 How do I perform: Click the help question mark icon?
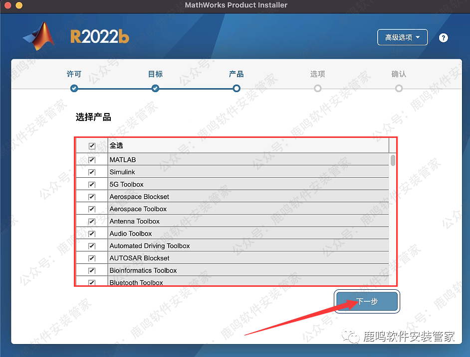click(x=443, y=38)
